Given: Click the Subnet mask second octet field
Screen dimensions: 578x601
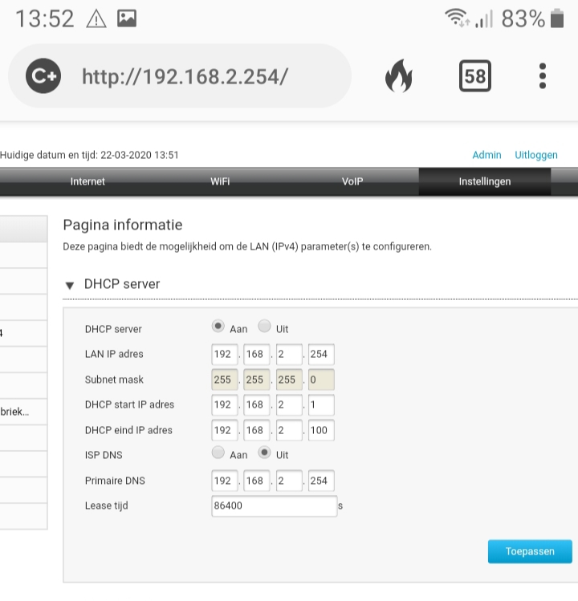Looking at the screenshot, I should coord(257,380).
